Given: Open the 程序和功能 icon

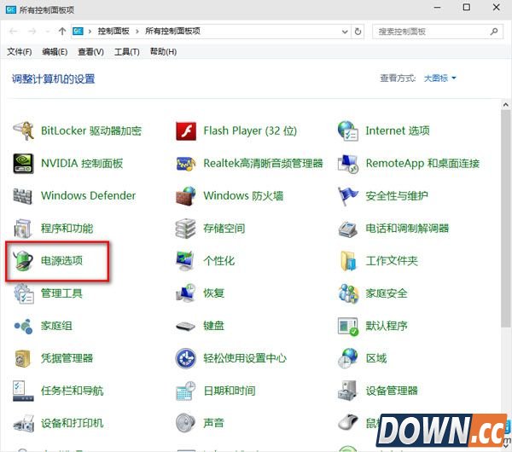Looking at the screenshot, I should click(x=22, y=228).
